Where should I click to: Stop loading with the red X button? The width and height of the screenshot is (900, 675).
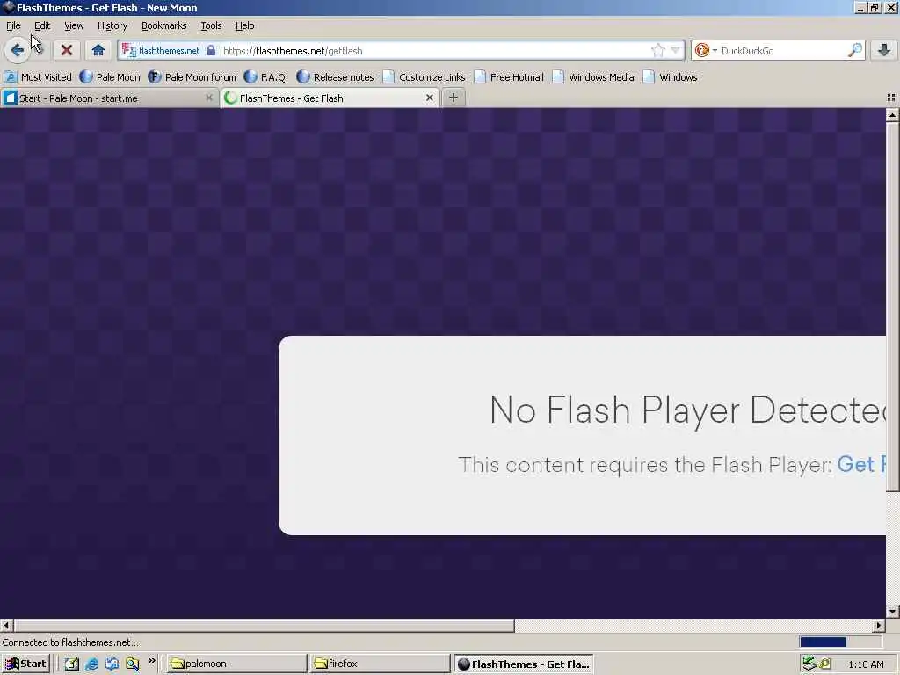tap(67, 50)
